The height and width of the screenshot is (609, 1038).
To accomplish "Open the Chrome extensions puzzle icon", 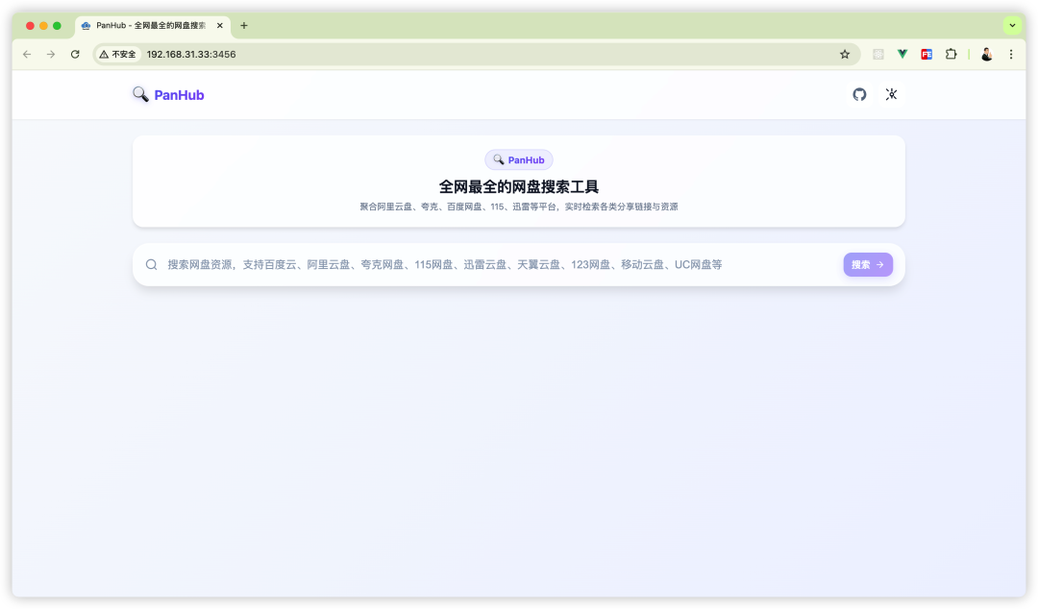I will [x=951, y=55].
